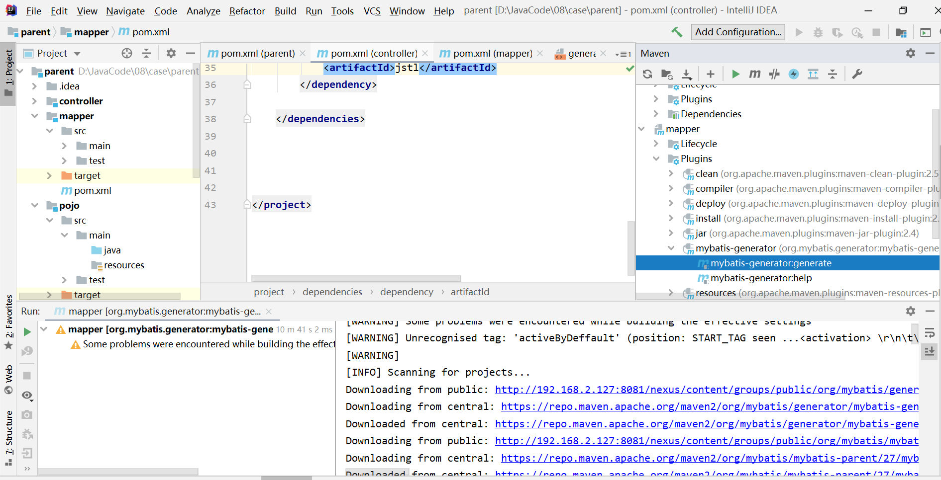Collapse the mapper run result node

tap(44, 329)
